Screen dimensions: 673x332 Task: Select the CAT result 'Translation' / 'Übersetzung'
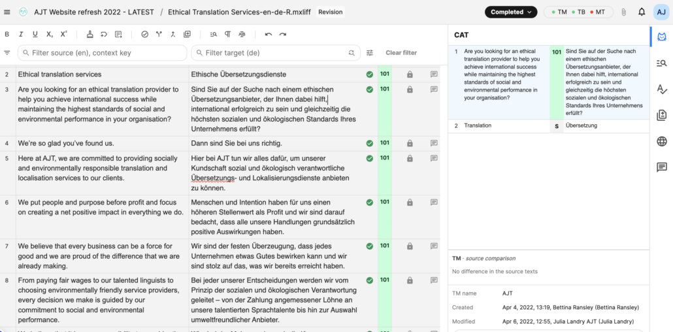[x=549, y=126]
